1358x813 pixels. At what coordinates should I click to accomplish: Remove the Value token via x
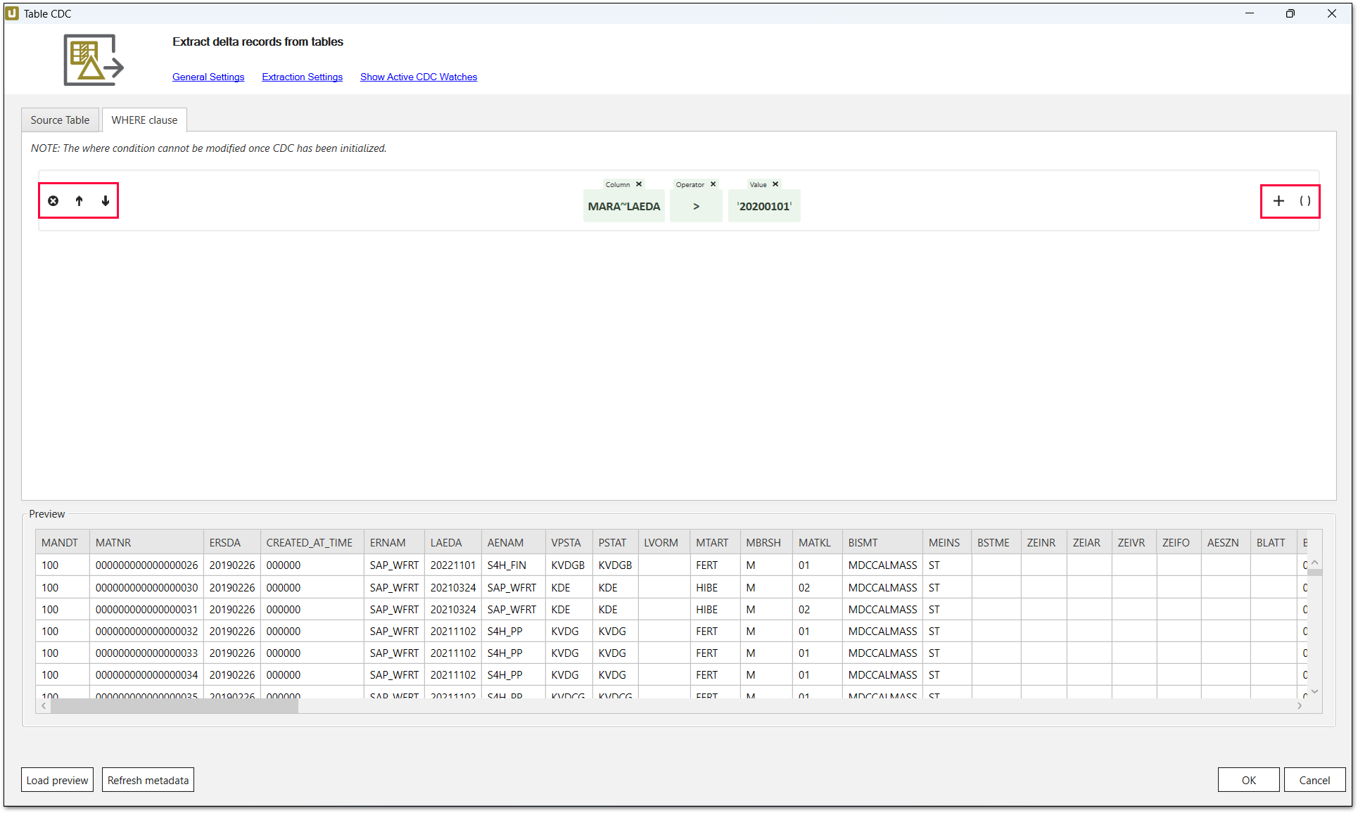pos(775,184)
